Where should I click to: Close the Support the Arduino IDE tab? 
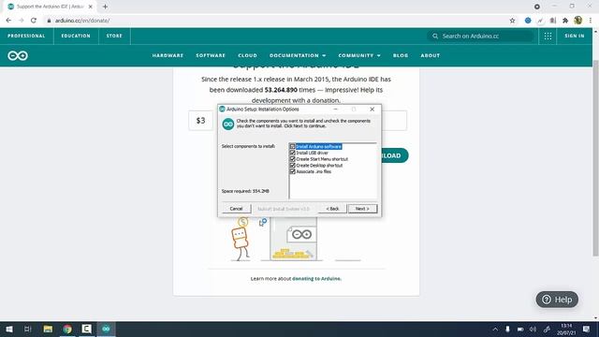pos(91,7)
